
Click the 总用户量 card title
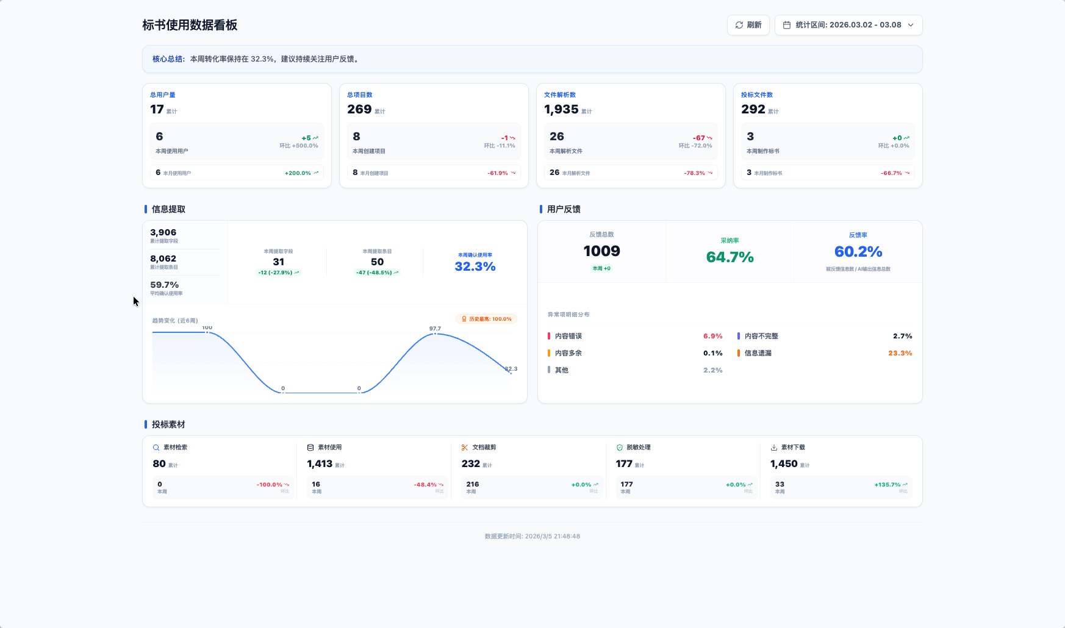[x=163, y=95]
